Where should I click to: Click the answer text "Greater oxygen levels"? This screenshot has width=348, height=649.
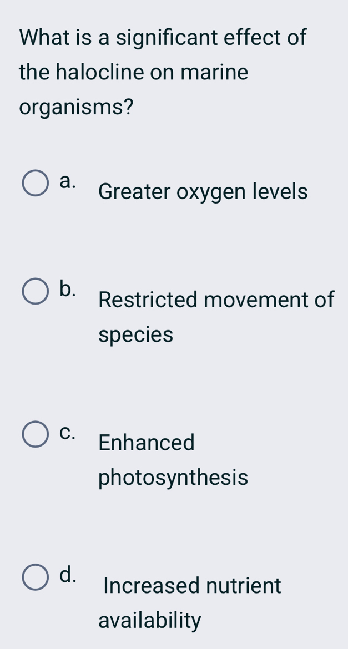[202, 191]
